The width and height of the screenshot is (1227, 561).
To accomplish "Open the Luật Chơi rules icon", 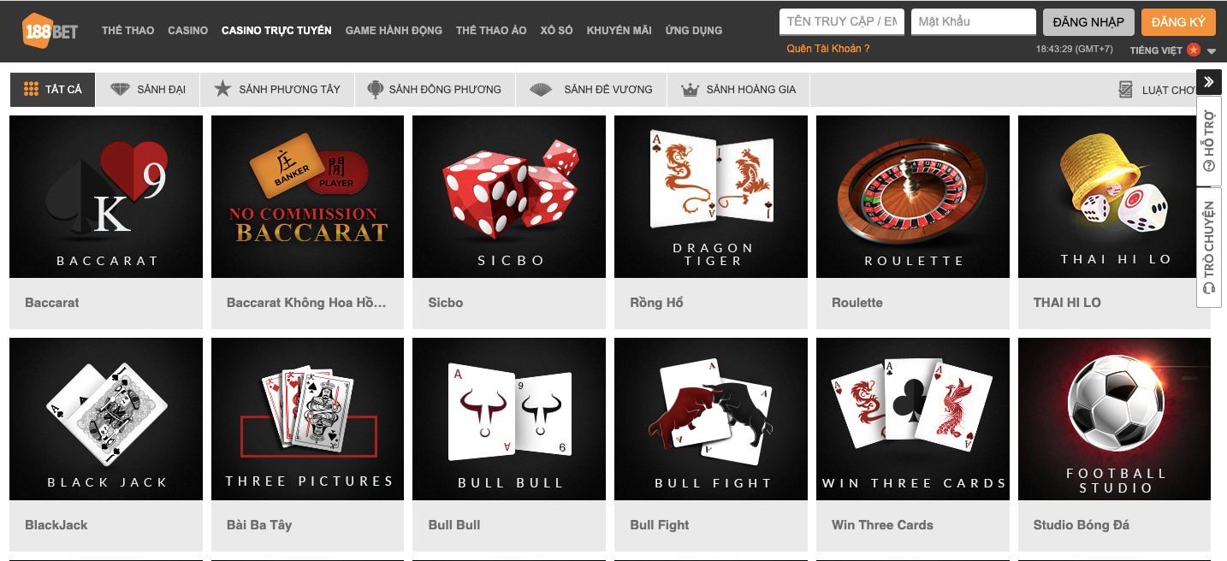I will (1126, 90).
